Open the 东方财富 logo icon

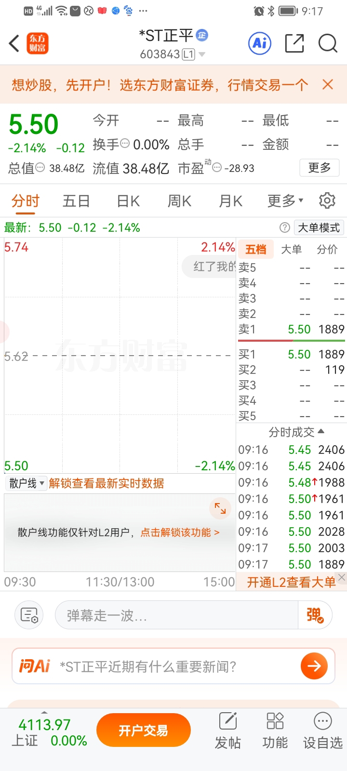[x=38, y=43]
